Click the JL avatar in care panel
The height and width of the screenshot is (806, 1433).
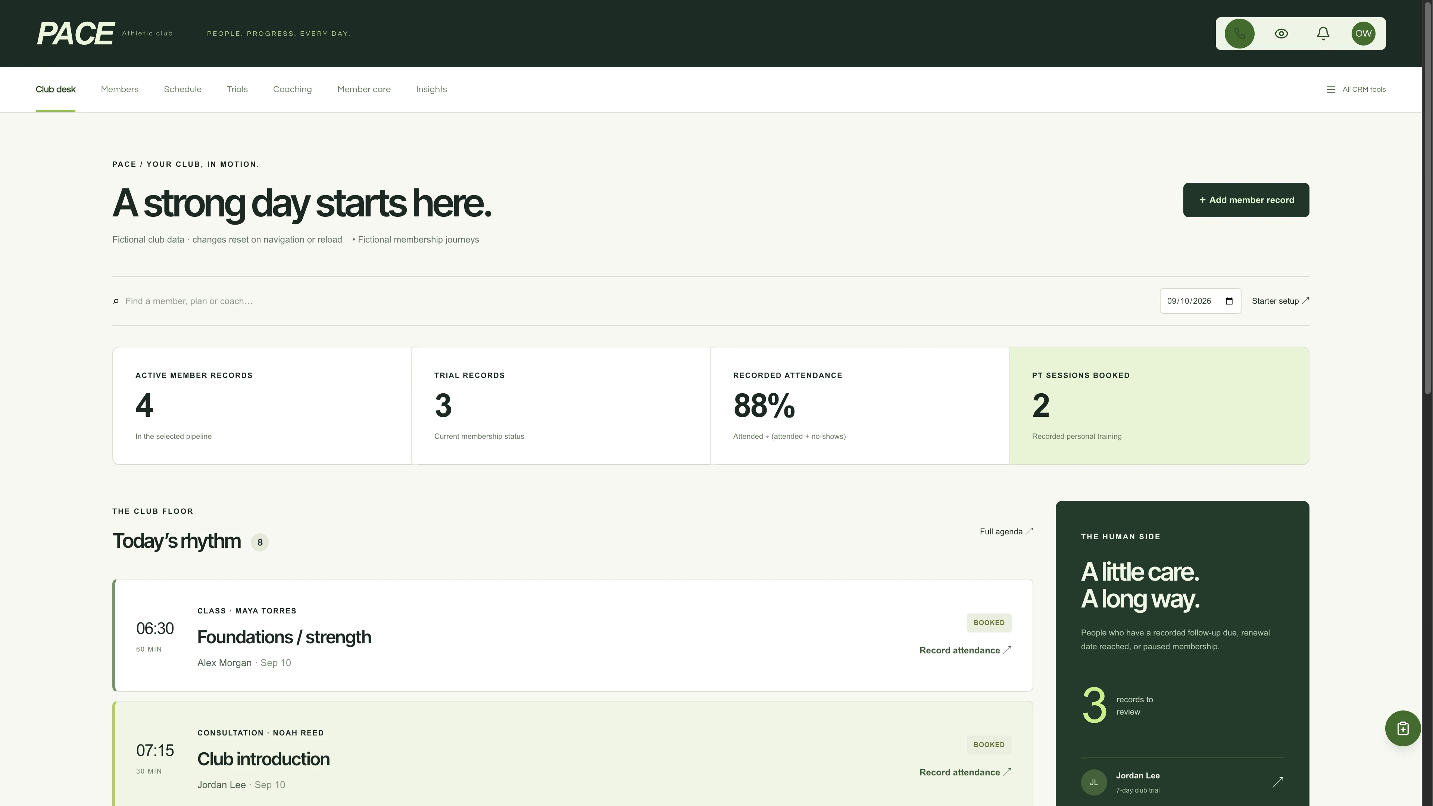point(1094,782)
